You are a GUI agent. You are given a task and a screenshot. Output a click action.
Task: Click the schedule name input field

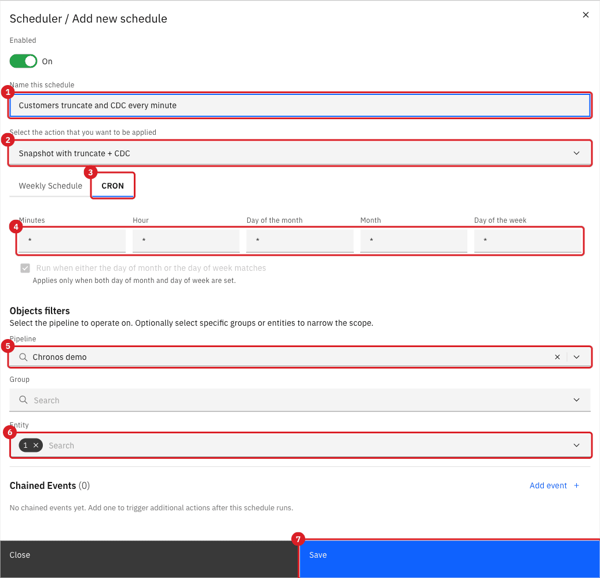tap(299, 105)
